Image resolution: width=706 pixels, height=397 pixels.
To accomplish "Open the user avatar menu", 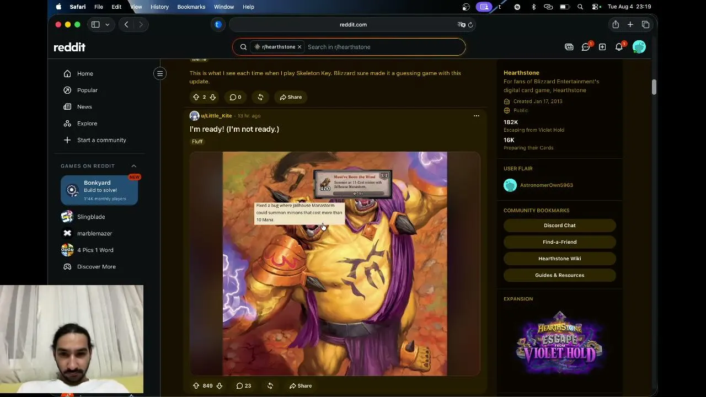I will pos(639,47).
